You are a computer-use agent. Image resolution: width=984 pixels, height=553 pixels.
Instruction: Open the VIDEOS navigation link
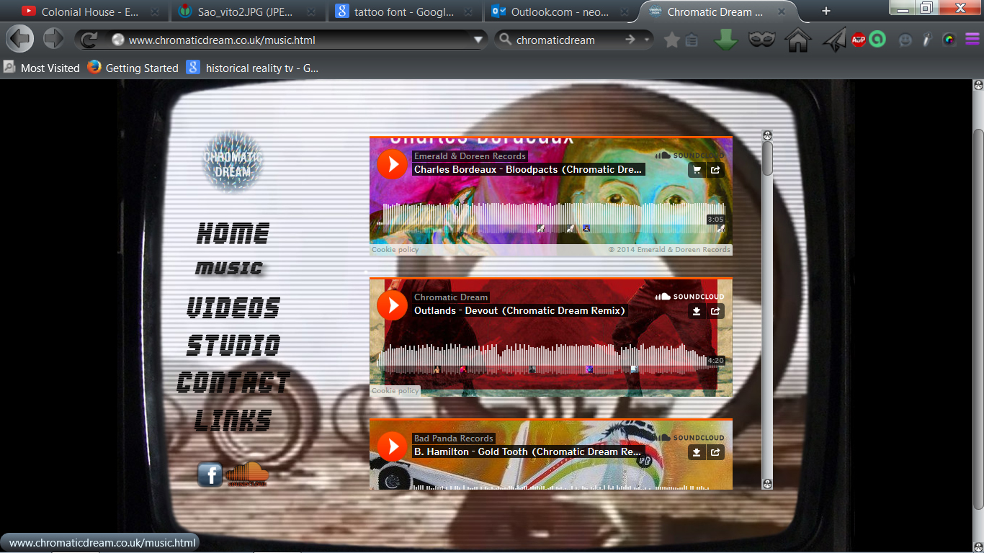(233, 307)
